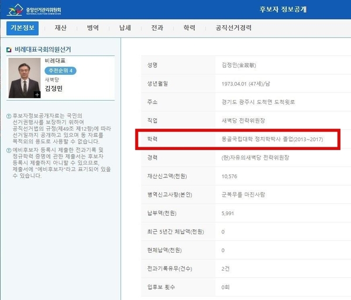Image resolution: width=351 pixels, height=300 pixels.
Task: Click the candidate portrait photo
Action: [25, 77]
